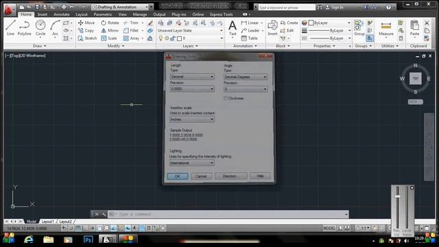
Task: Select the Arc tool
Action: coord(55,27)
